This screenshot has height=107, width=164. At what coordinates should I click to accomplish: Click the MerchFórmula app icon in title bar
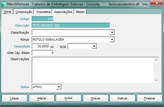[x=3, y=4]
